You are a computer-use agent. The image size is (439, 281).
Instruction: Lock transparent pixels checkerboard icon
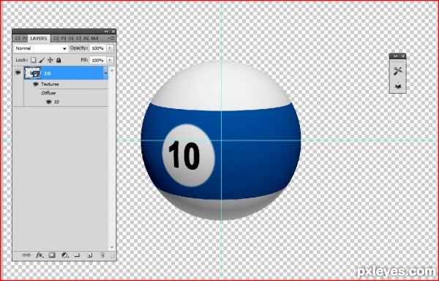point(34,60)
